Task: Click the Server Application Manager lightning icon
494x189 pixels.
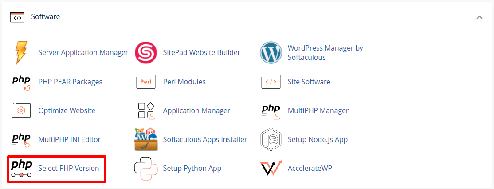Action: (21, 53)
